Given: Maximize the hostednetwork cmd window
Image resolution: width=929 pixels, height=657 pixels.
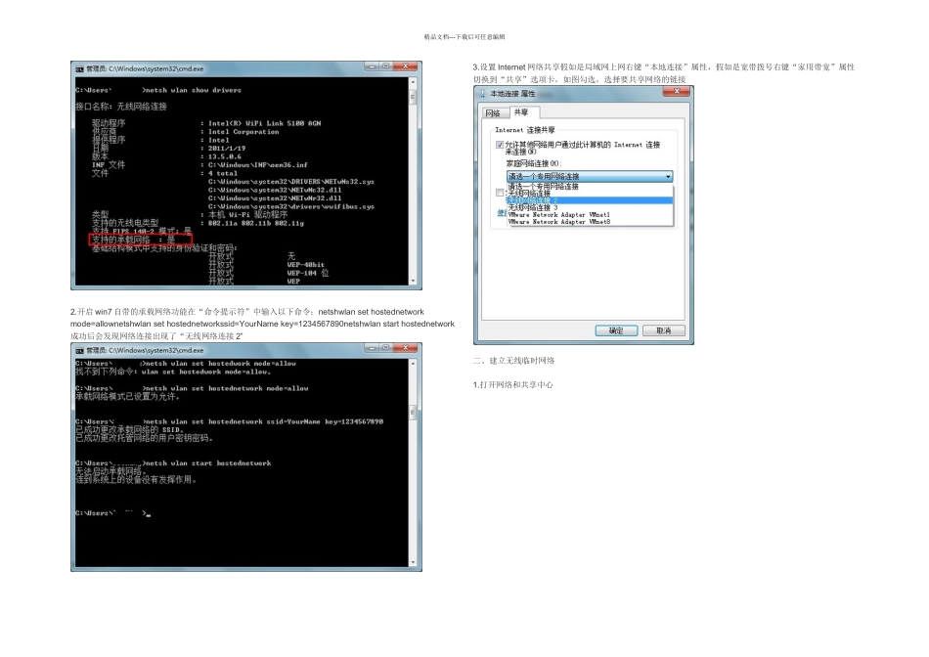Looking at the screenshot, I should (385, 348).
